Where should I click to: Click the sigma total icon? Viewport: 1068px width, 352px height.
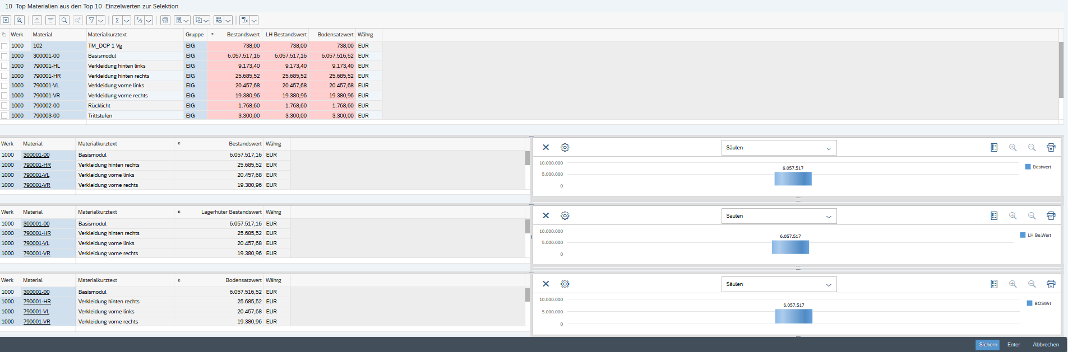(x=117, y=20)
